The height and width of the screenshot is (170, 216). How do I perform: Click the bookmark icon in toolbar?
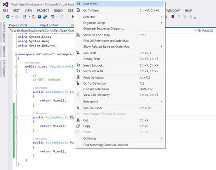coord(173,17)
